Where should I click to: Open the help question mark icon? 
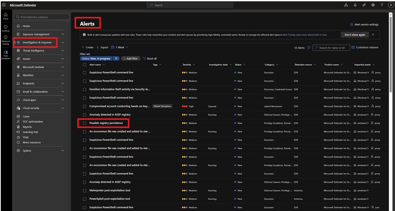coord(382,5)
